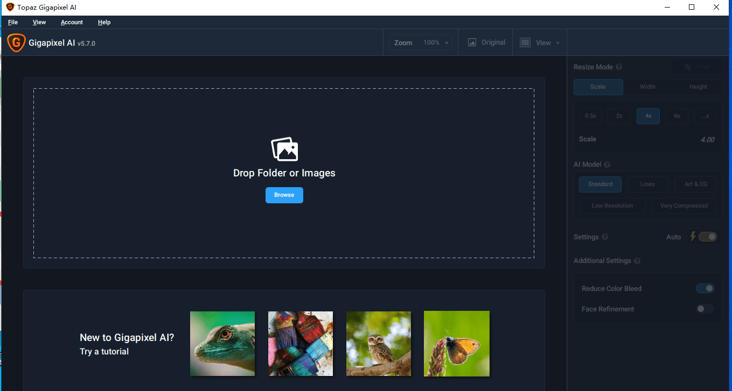Viewport: 732px width, 391px height.
Task: Open the butterfly tutorial thumbnail
Action: coord(457,344)
